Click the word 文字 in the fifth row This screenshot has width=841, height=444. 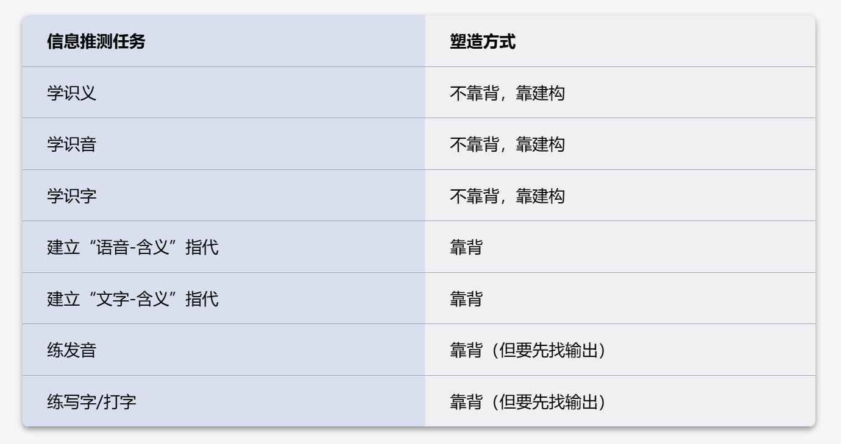tap(112, 299)
